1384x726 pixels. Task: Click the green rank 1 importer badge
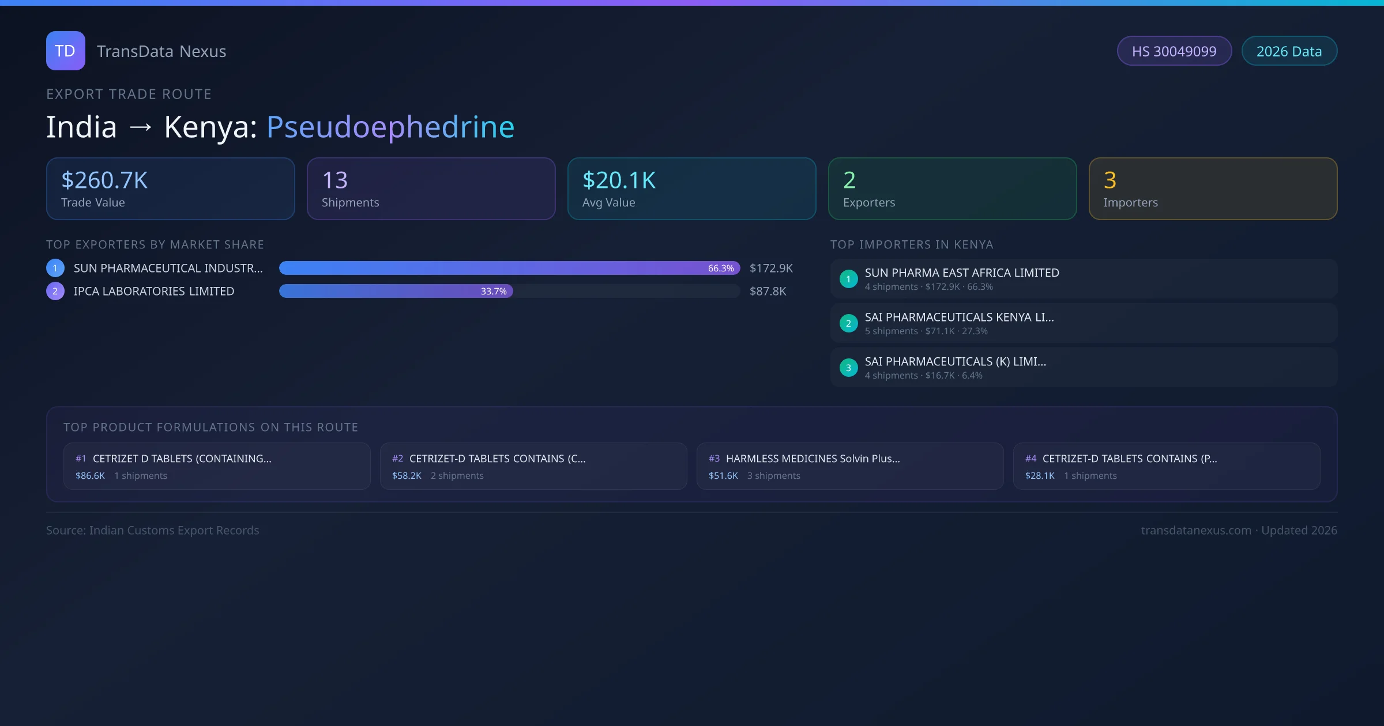click(x=848, y=279)
